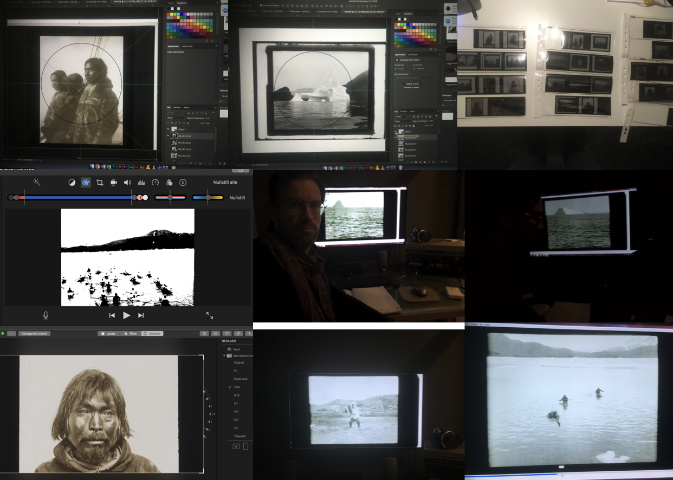Switch to the Filtre tab
Screen dimensions: 673x480
[x=130, y=333]
